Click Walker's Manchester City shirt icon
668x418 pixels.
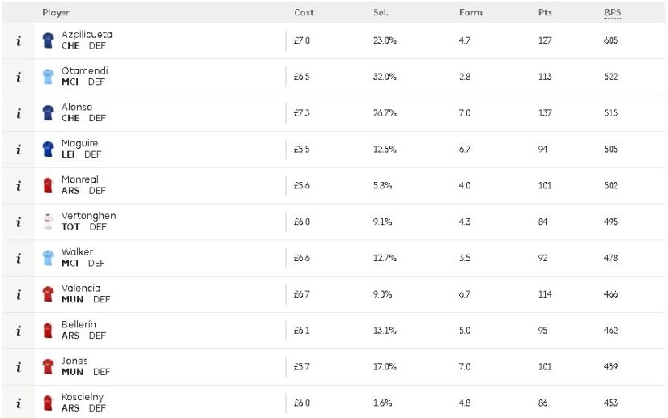point(48,258)
